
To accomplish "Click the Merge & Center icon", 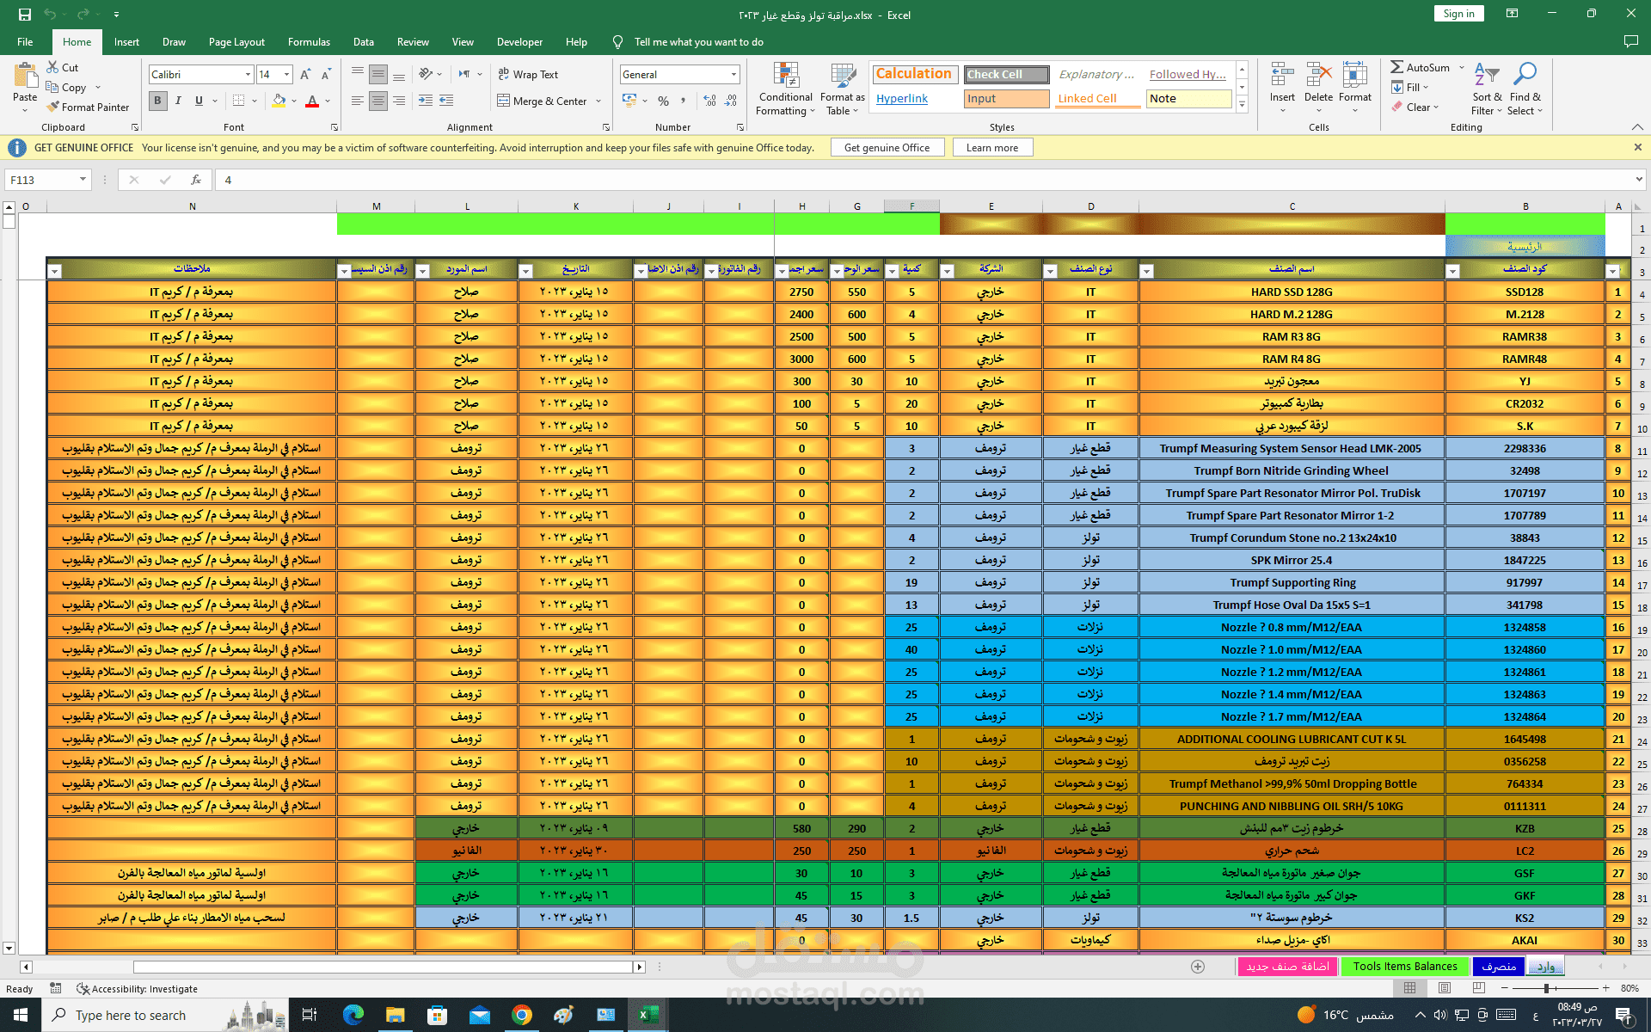I will coord(504,101).
